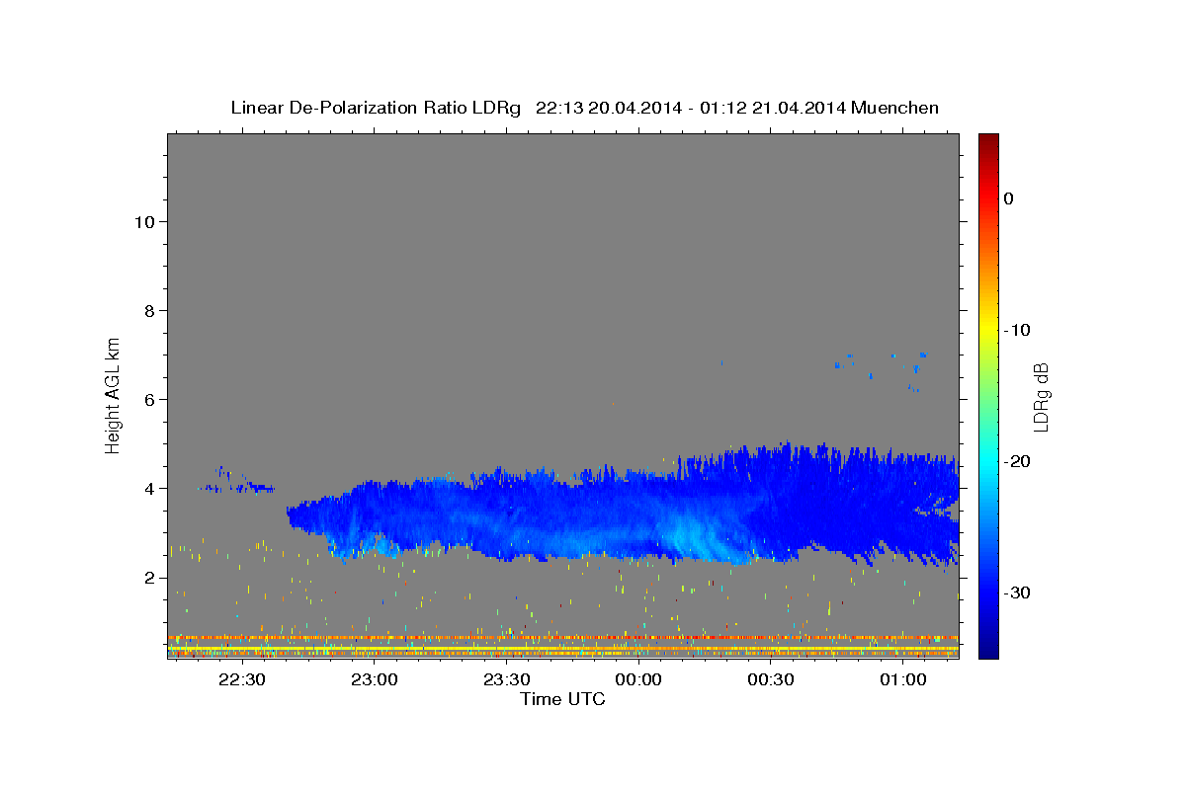Screen dimensions: 1186x790
Task: Click the plot title Linear De-Polarization Ratio LDRg
Action: pyautogui.click(x=376, y=108)
